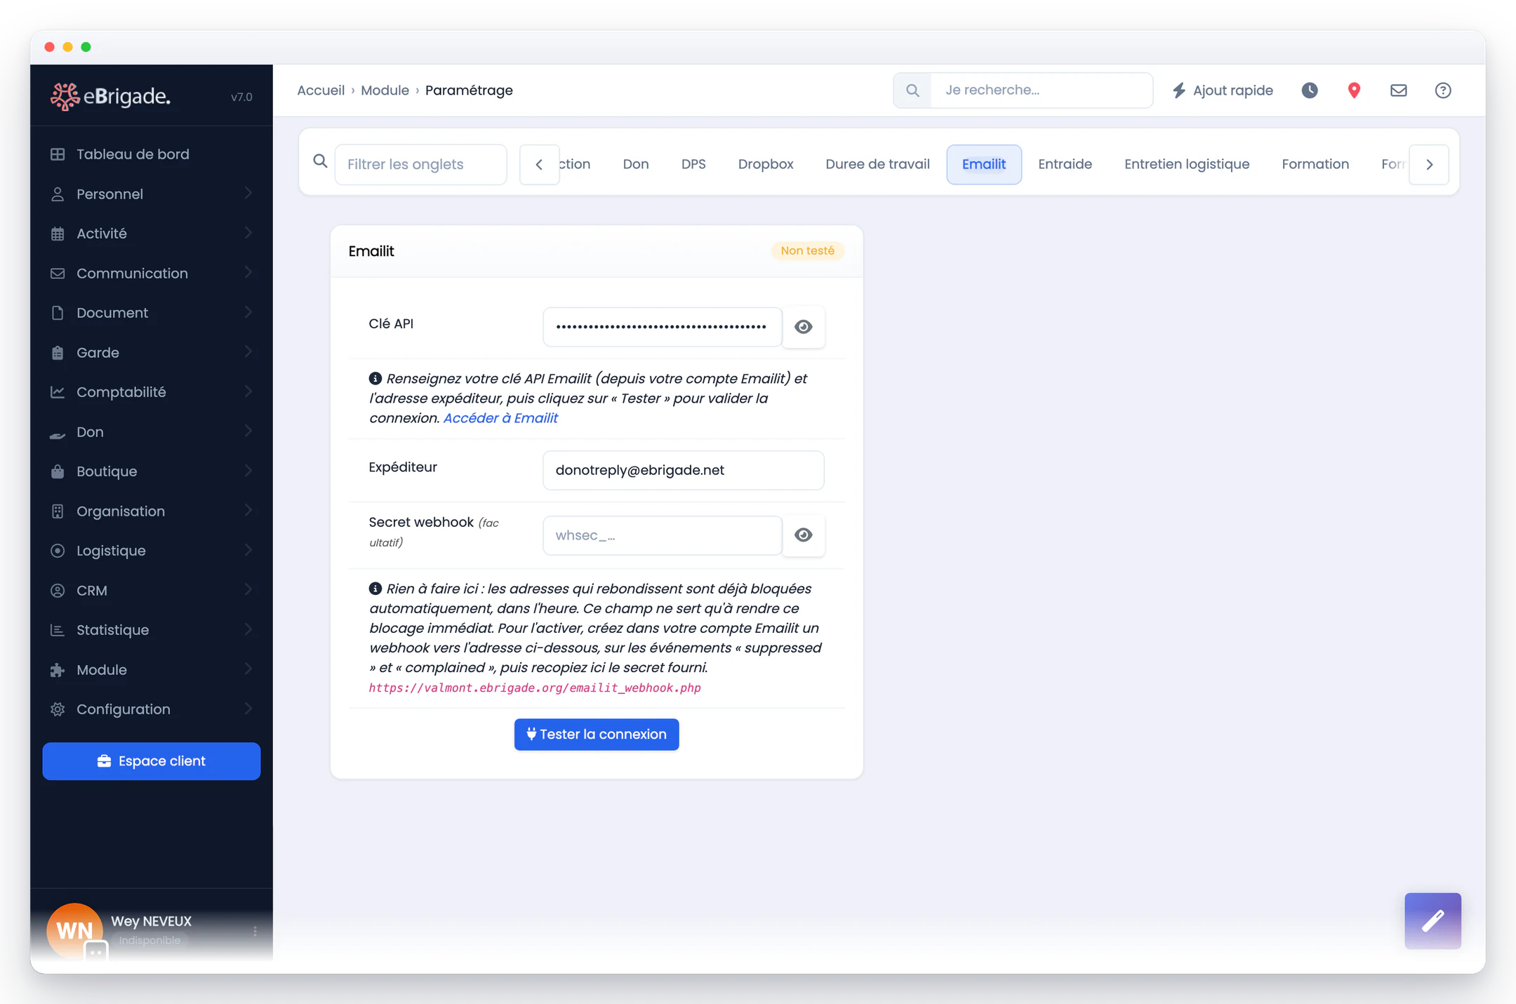The height and width of the screenshot is (1004, 1516).
Task: Click the Activité calendar icon
Action: coord(58,234)
